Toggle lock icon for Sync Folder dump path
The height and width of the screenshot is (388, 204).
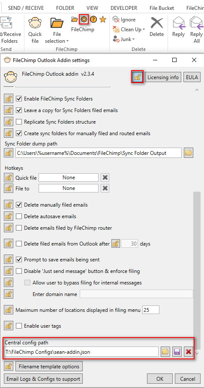point(9,153)
